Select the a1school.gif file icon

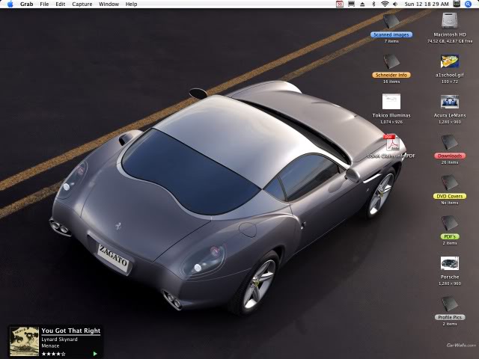pyautogui.click(x=450, y=61)
